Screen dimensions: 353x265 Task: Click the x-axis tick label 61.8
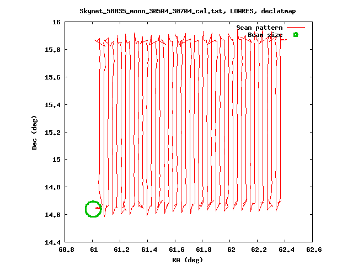204,250
